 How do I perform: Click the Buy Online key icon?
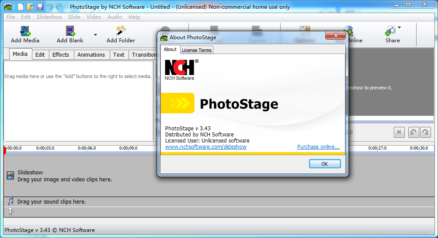click(x=349, y=31)
